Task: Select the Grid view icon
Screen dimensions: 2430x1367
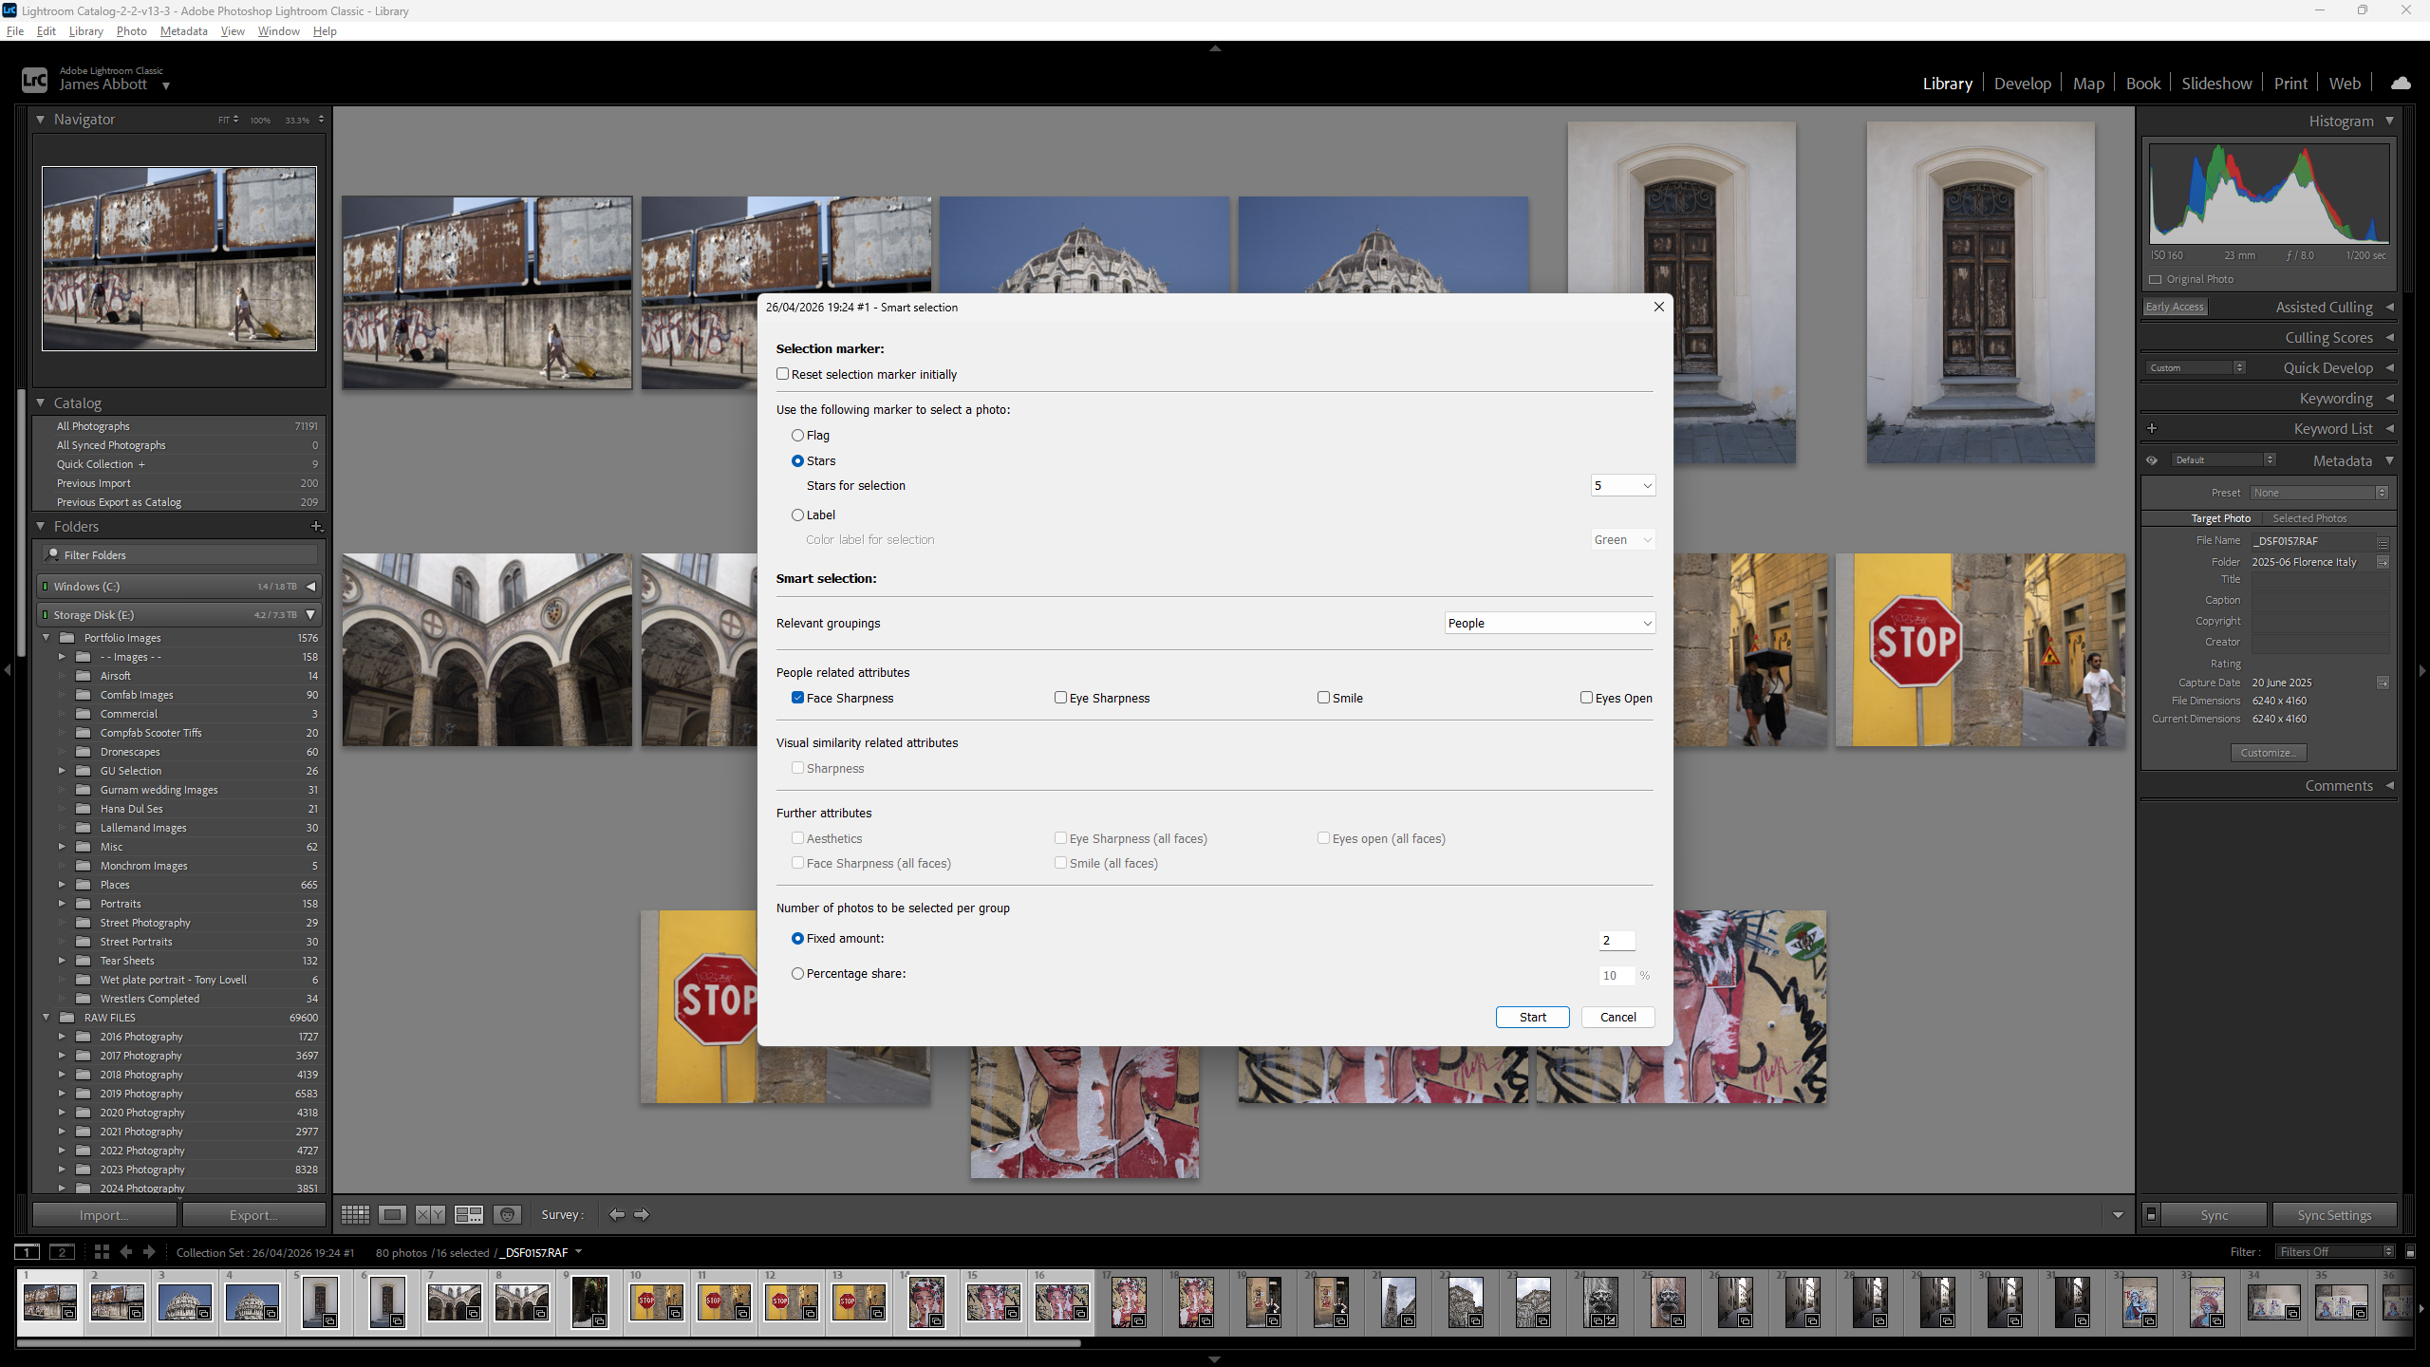Action: pos(354,1214)
